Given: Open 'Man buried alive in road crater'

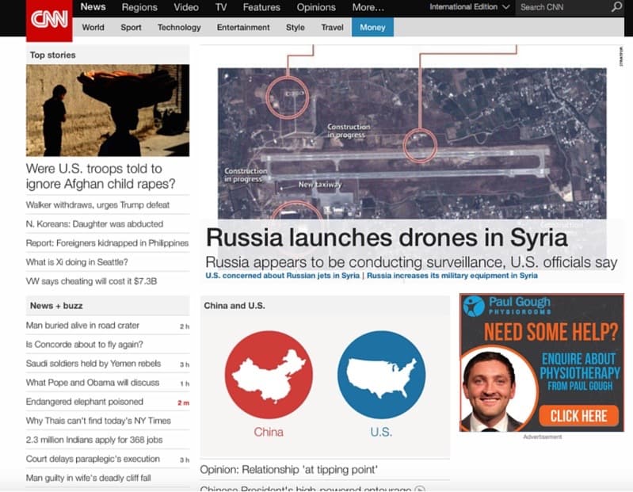Looking at the screenshot, I should 82,326.
